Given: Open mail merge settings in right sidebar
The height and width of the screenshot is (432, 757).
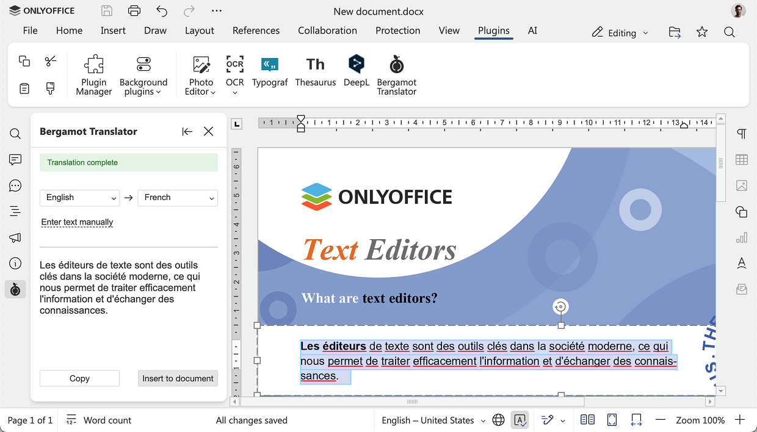Looking at the screenshot, I should (742, 289).
